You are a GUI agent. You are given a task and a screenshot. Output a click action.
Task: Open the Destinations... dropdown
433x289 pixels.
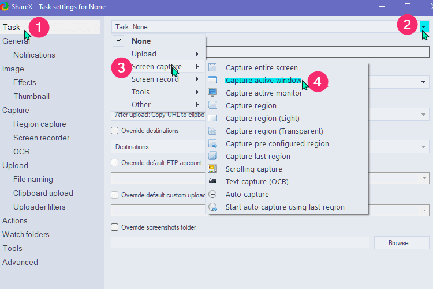coord(423,147)
